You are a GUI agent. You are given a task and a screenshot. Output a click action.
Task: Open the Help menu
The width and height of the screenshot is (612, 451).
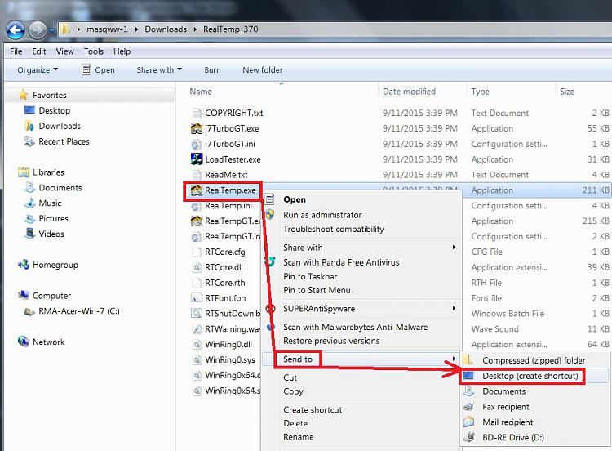[x=122, y=51]
